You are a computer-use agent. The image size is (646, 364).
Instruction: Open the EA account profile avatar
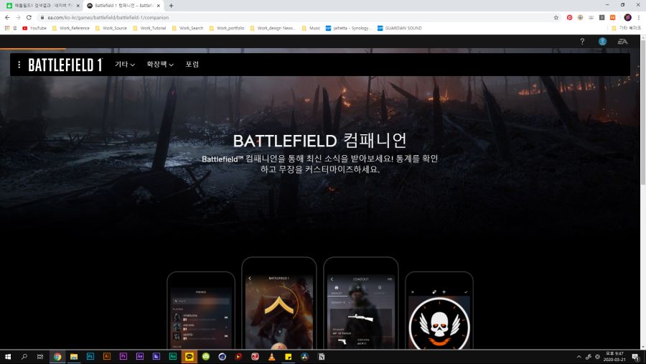coord(602,42)
